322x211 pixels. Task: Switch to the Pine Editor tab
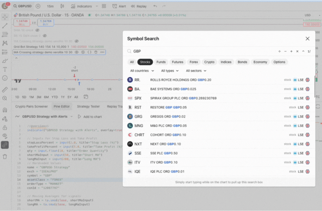61,106
